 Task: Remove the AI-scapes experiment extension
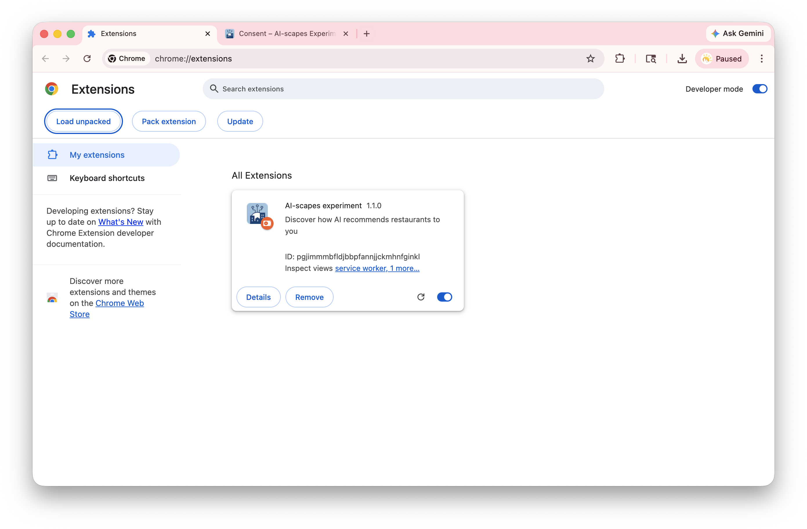309,297
